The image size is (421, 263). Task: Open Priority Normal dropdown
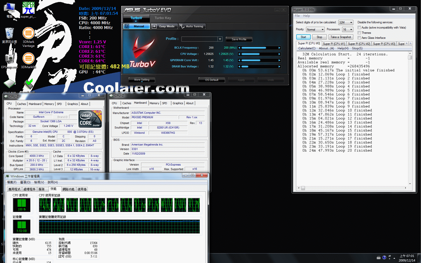[x=315, y=30]
